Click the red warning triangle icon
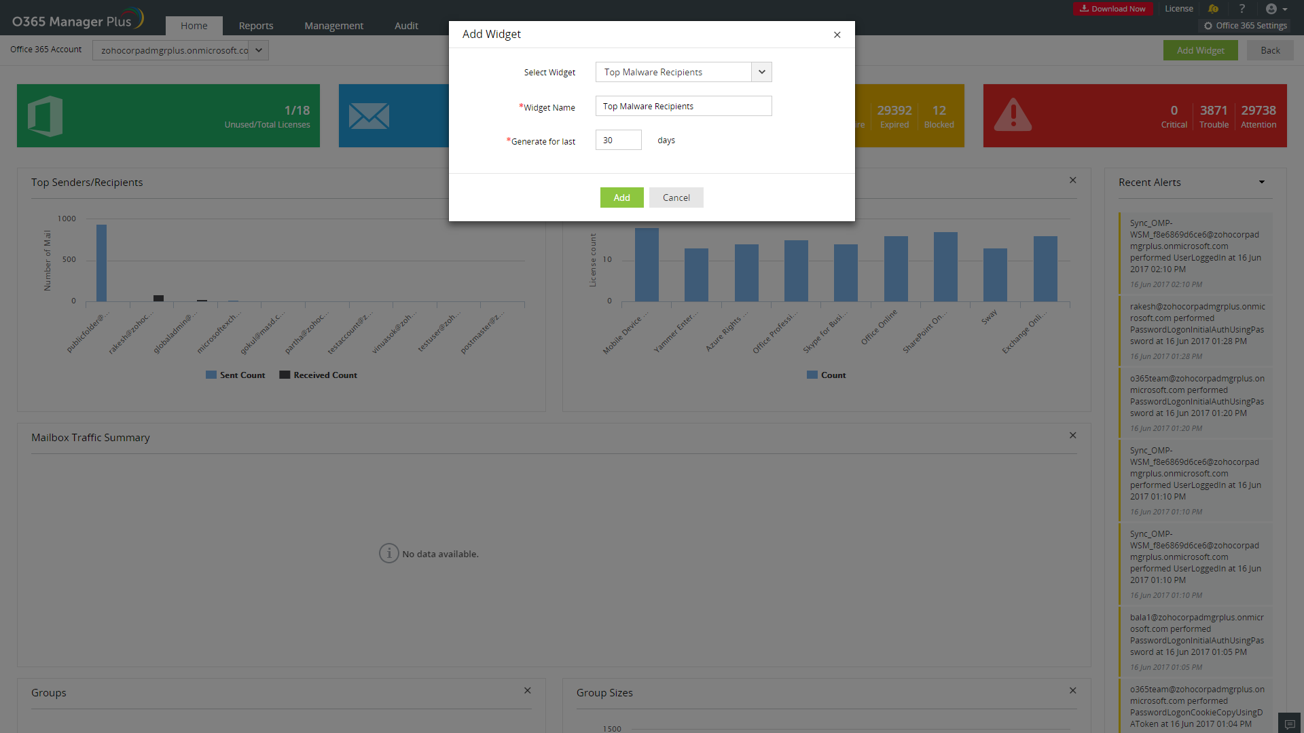 (1013, 115)
